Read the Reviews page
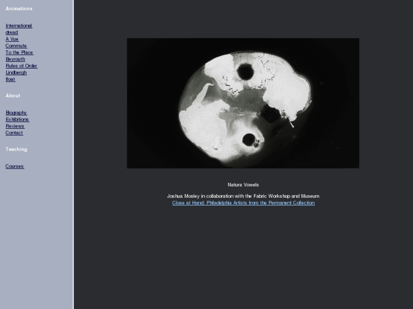This screenshot has height=309, width=413. 15,126
